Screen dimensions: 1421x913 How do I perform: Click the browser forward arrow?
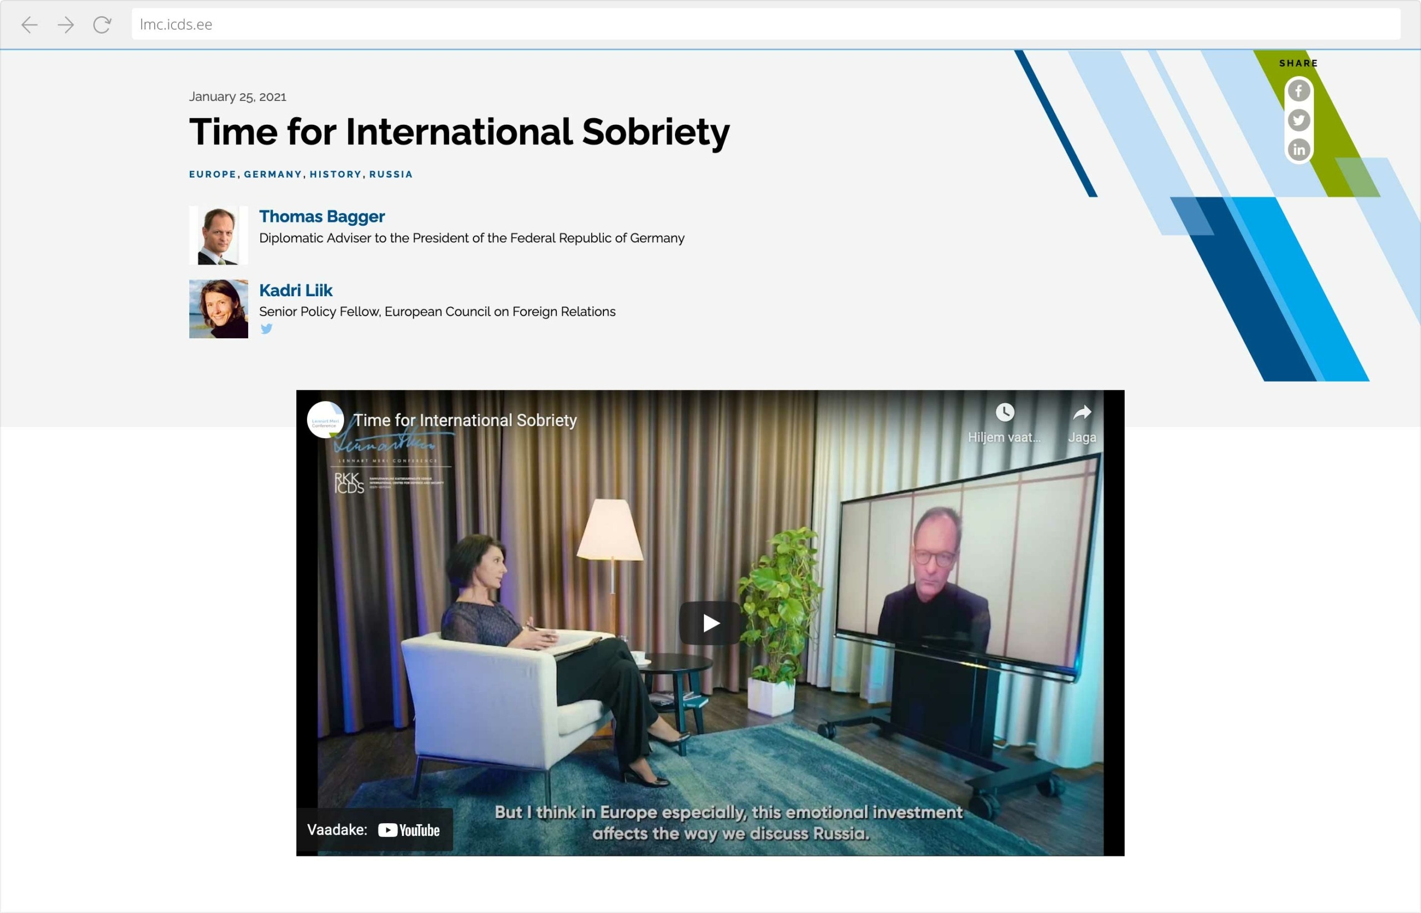pyautogui.click(x=66, y=24)
